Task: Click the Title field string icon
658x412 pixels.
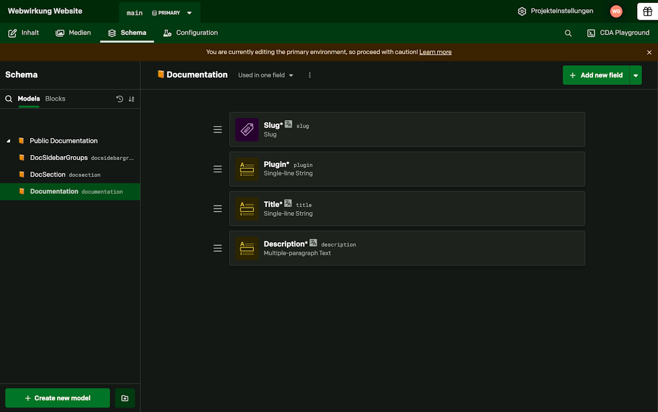Action: (x=247, y=209)
